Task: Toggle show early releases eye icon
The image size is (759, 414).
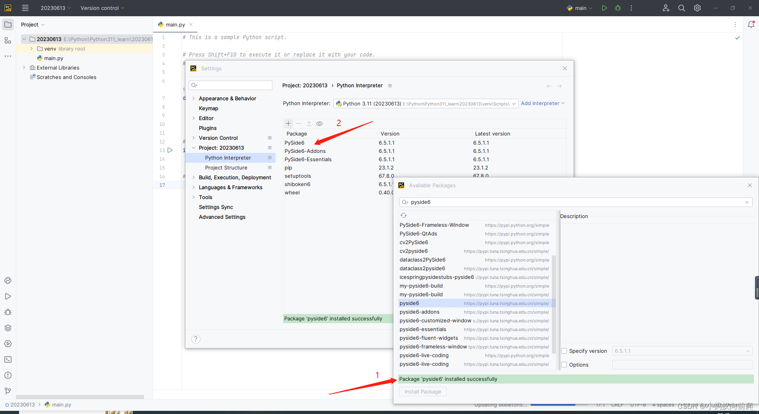Action: coord(319,124)
